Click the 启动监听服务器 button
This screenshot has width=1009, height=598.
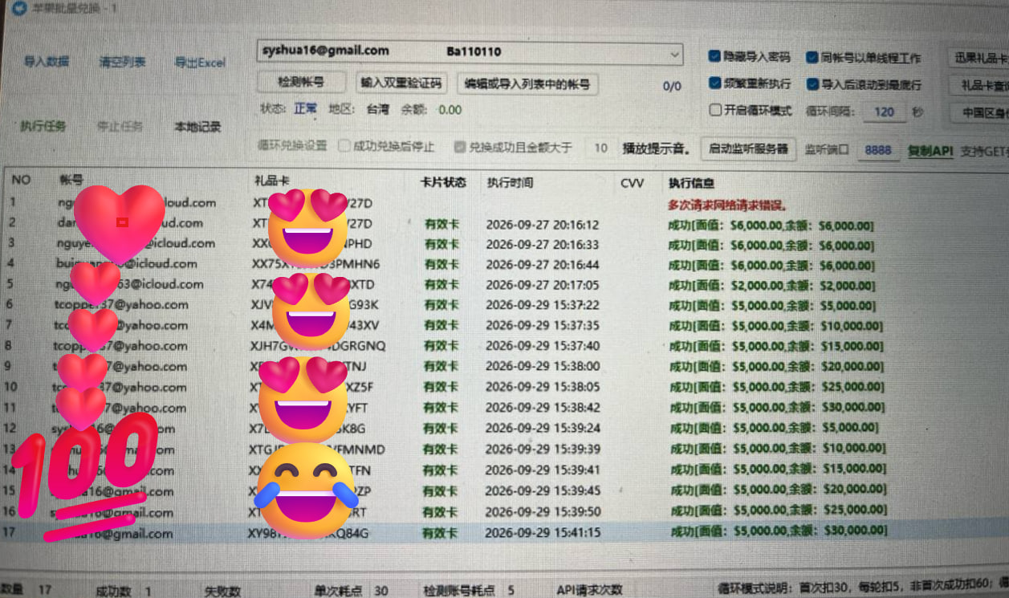tap(749, 148)
